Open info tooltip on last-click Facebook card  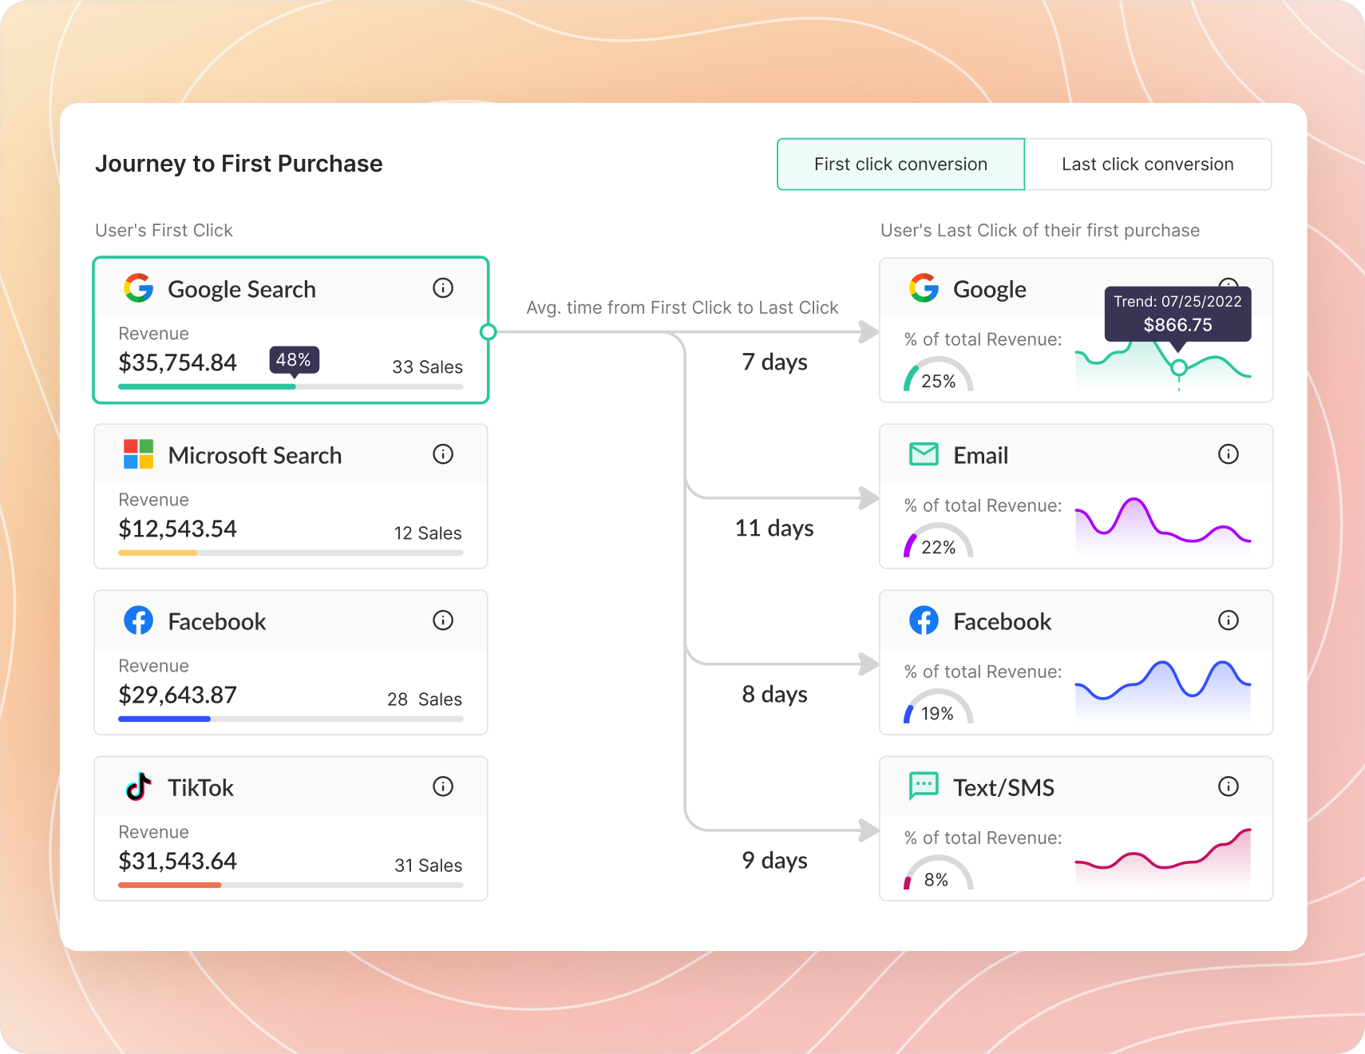pos(1228,620)
